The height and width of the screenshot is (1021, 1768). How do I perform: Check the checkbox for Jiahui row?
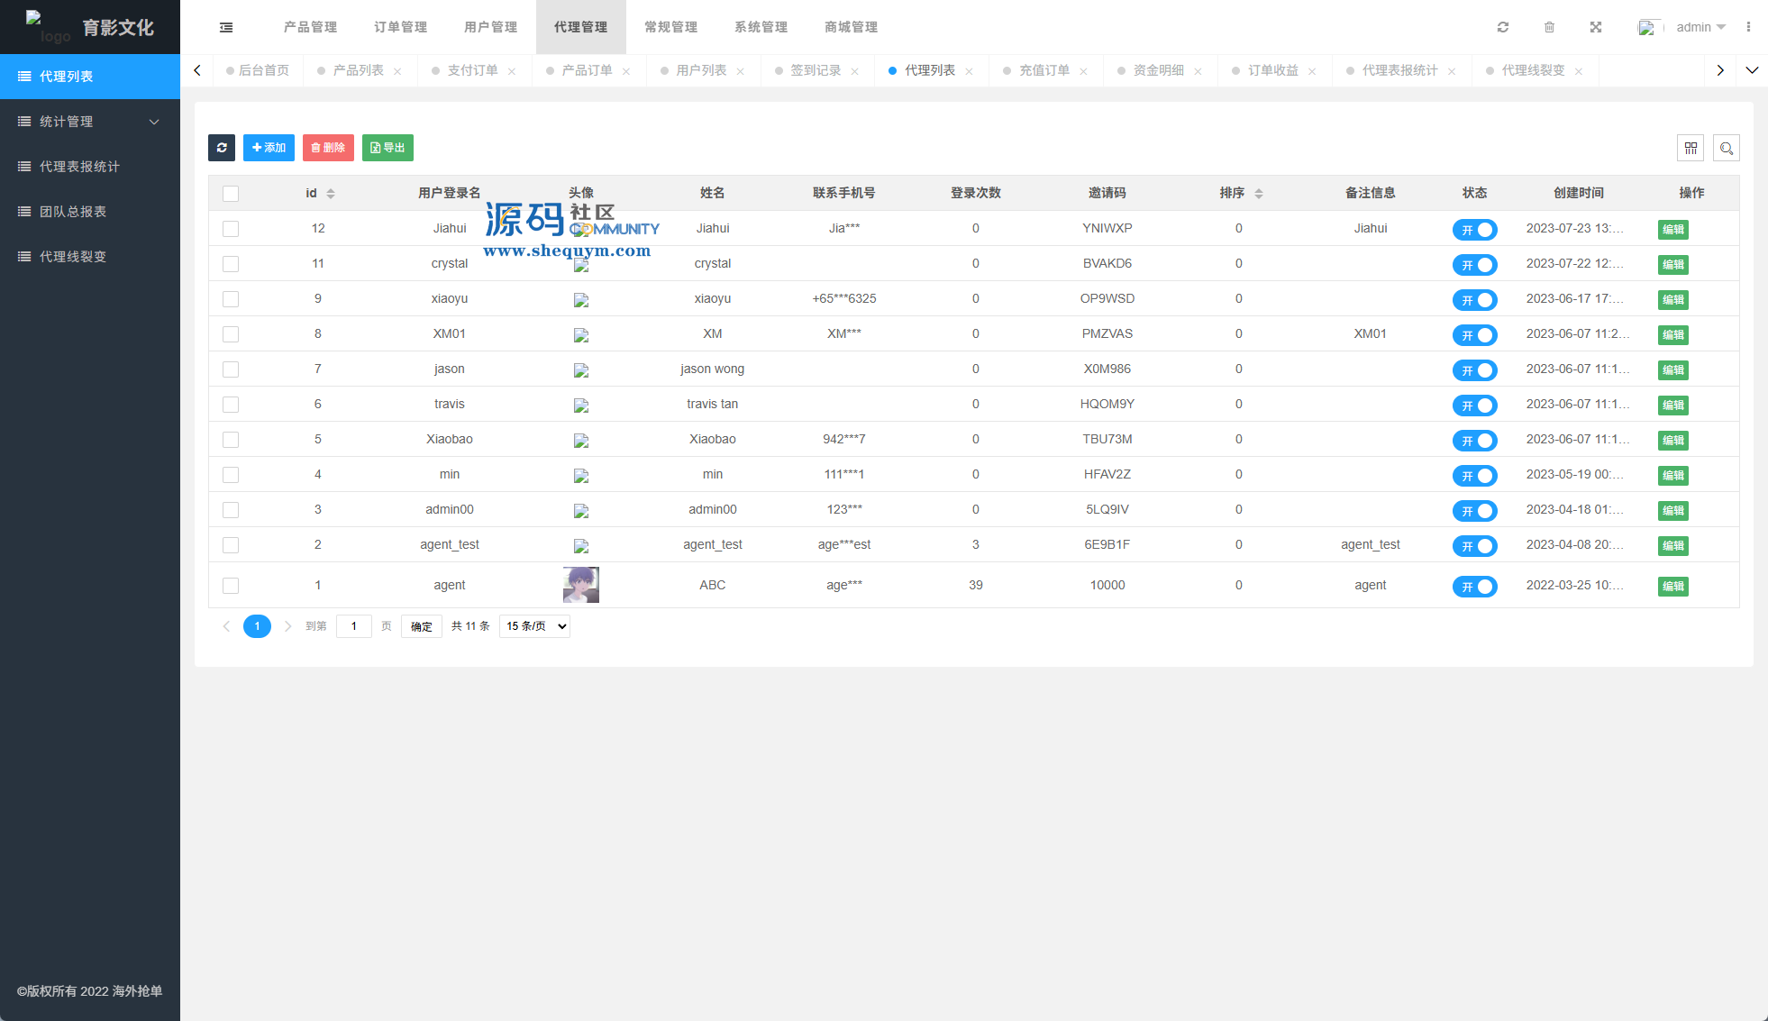point(231,229)
